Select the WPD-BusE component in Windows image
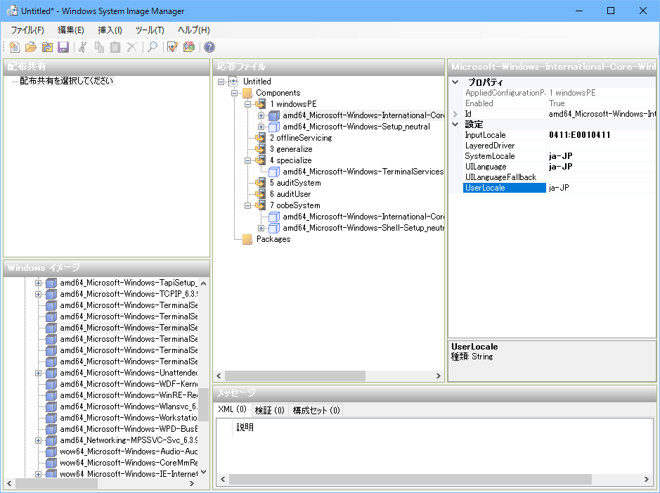 tap(129, 430)
